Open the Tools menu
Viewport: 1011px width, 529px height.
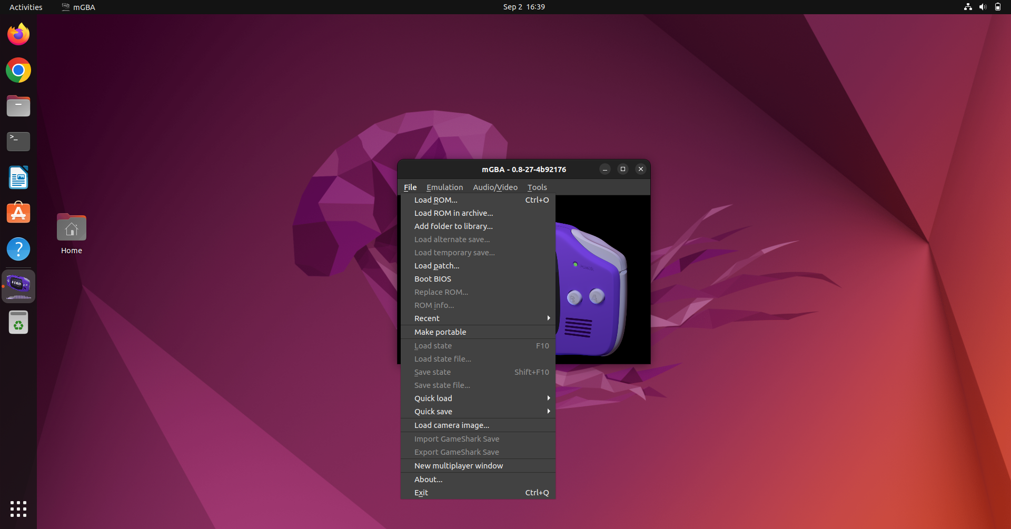(x=537, y=187)
